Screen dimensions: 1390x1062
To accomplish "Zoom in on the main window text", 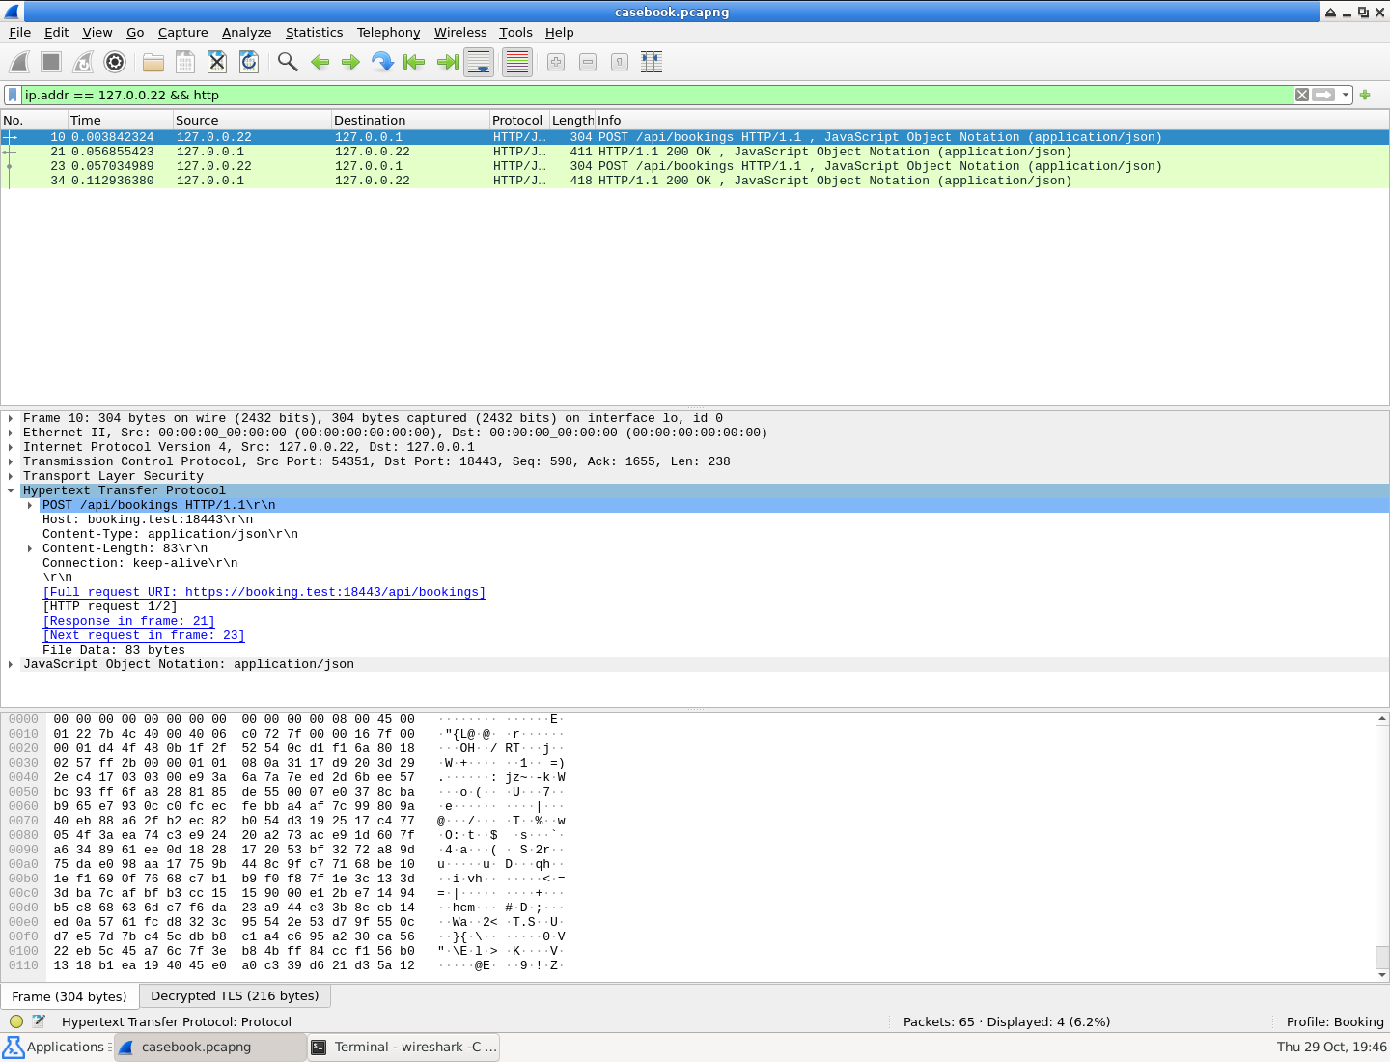I will (x=556, y=63).
